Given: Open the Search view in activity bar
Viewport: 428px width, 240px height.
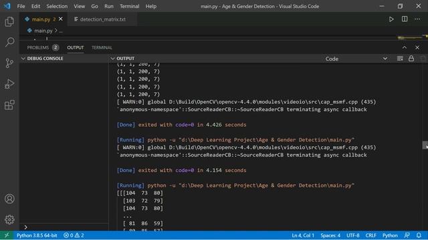Looking at the screenshot, I should pos(9,42).
